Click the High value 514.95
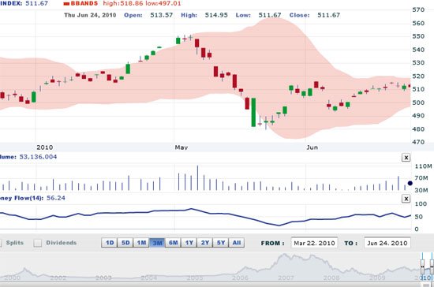This screenshot has width=434, height=287. [x=216, y=15]
